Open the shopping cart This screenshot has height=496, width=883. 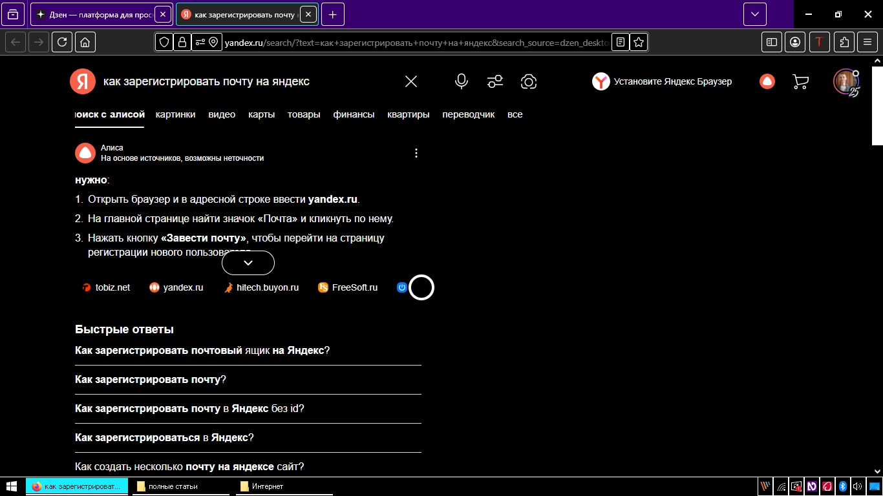point(800,81)
